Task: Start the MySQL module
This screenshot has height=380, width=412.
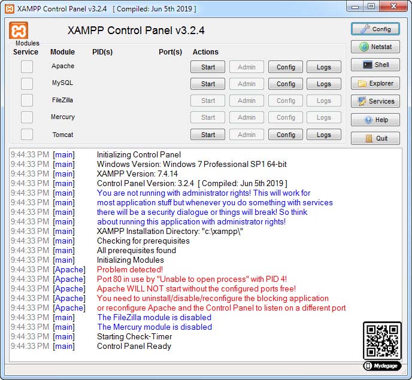Action: pyautogui.click(x=208, y=84)
